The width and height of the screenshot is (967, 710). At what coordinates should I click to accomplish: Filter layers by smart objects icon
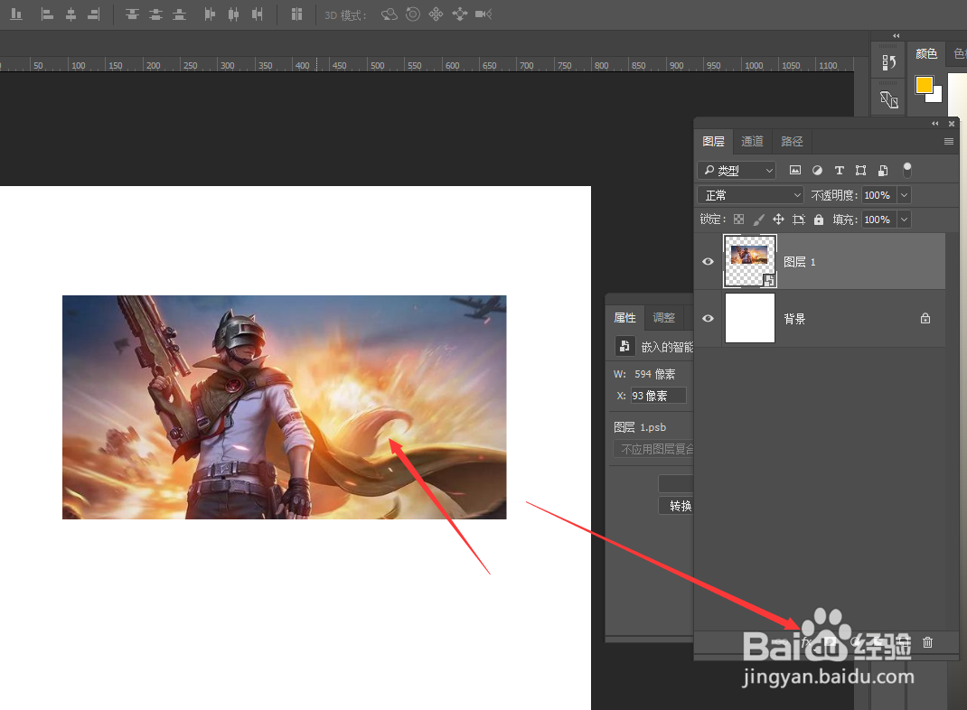coord(883,170)
